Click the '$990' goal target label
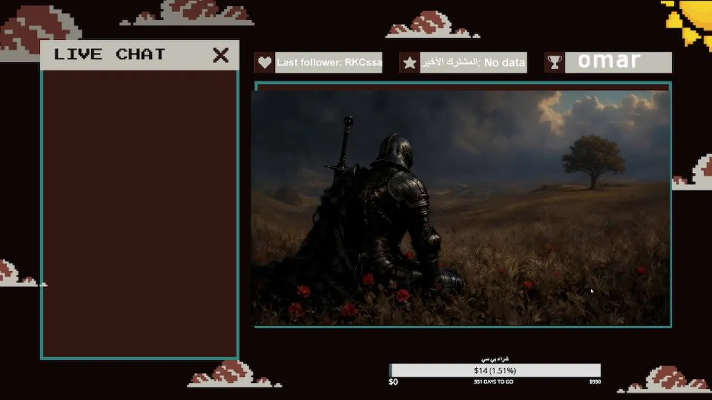 (595, 382)
